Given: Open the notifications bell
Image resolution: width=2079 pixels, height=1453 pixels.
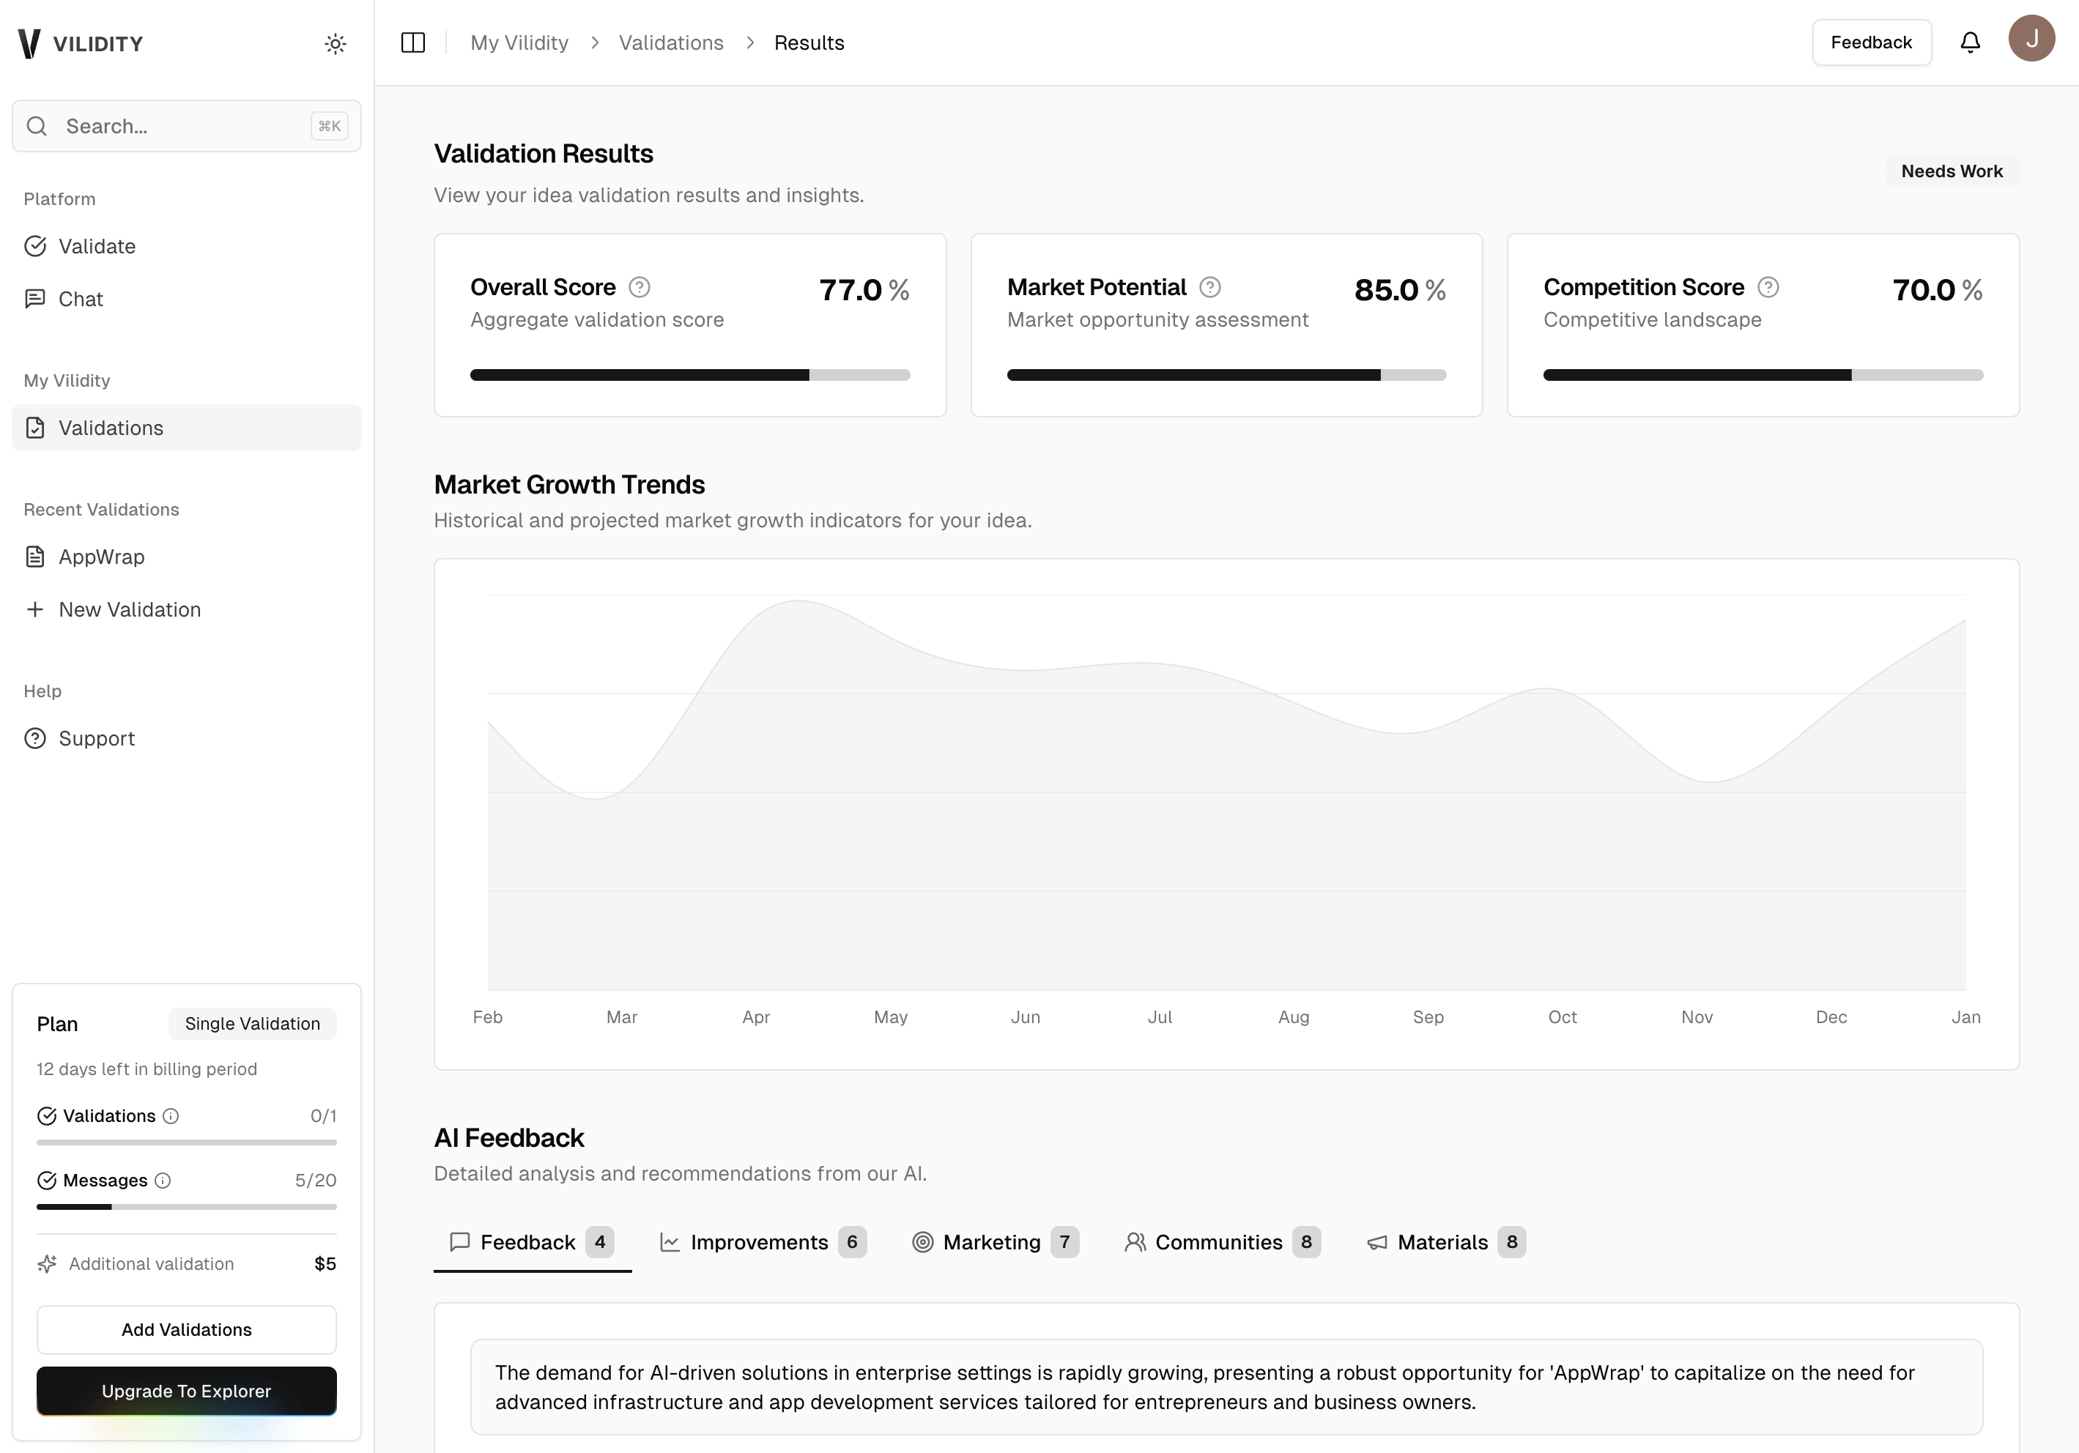Looking at the screenshot, I should pos(1971,42).
